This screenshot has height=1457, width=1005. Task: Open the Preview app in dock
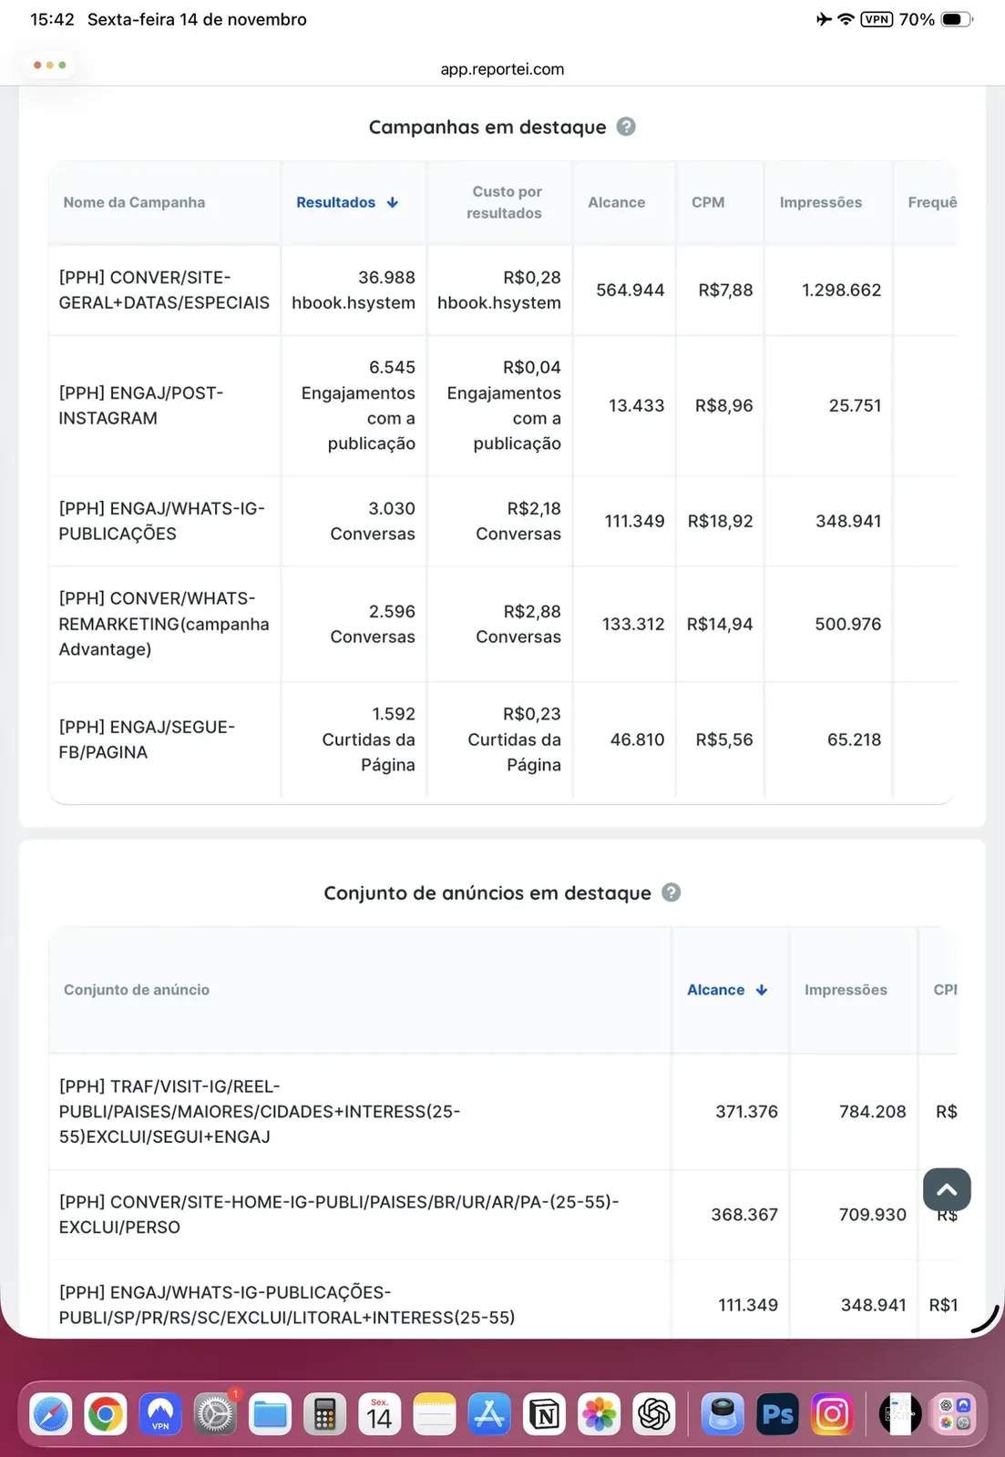click(x=723, y=1414)
